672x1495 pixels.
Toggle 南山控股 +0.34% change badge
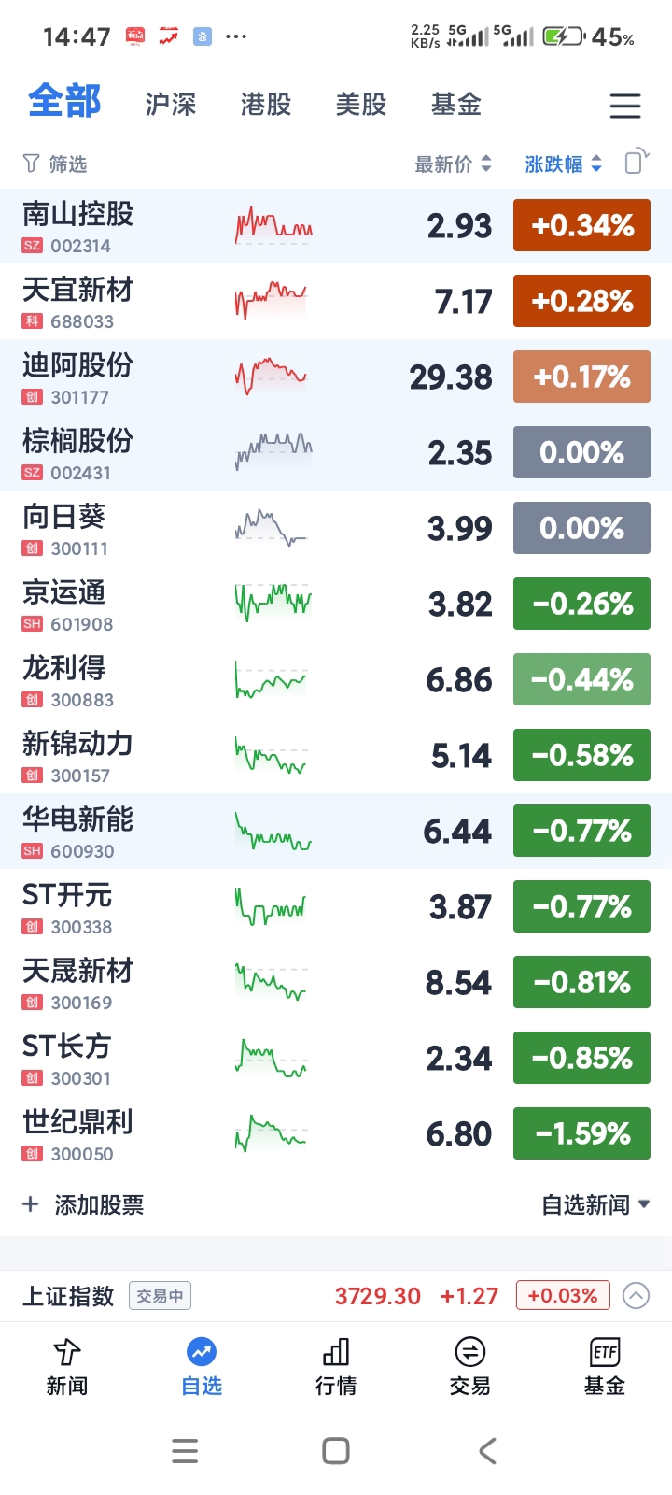click(581, 225)
